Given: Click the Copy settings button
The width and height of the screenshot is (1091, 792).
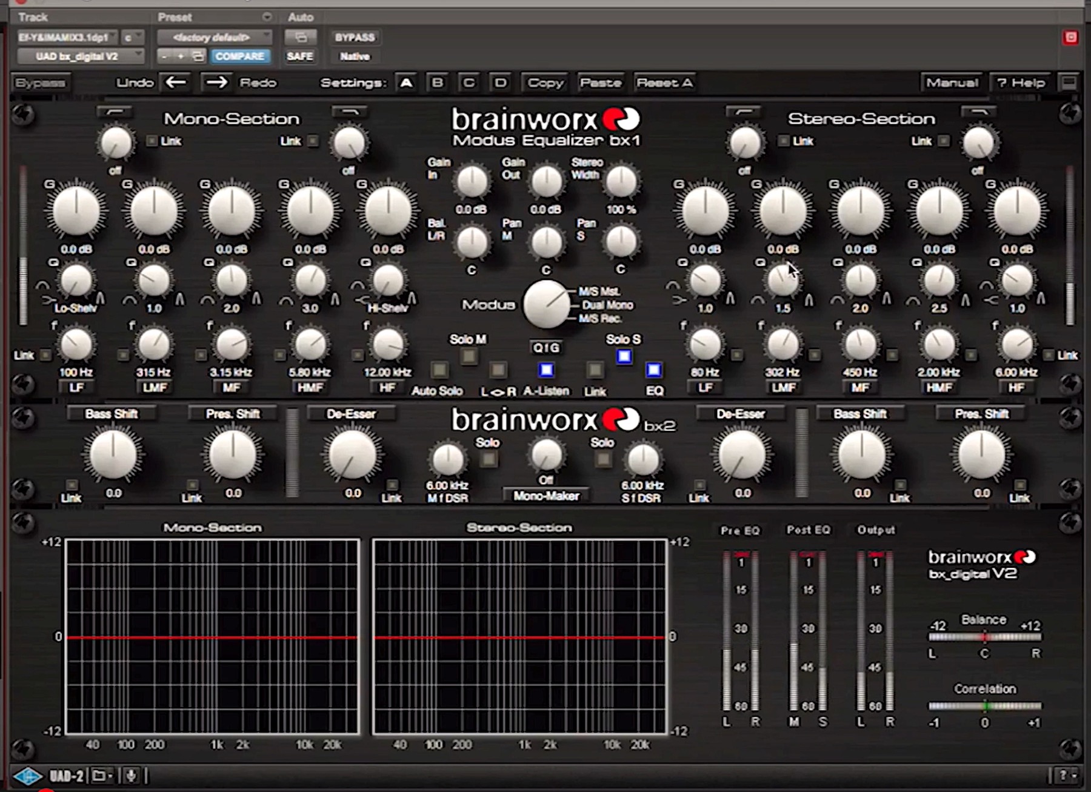Looking at the screenshot, I should pyautogui.click(x=545, y=82).
